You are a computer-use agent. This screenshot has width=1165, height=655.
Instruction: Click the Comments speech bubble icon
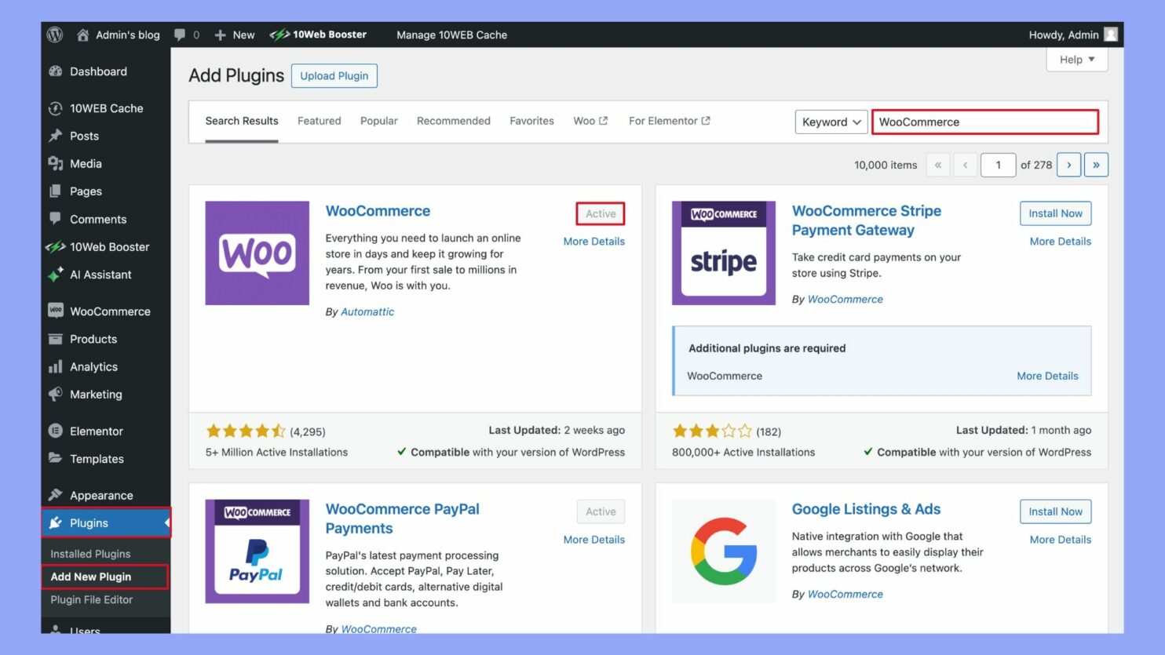[x=55, y=219]
